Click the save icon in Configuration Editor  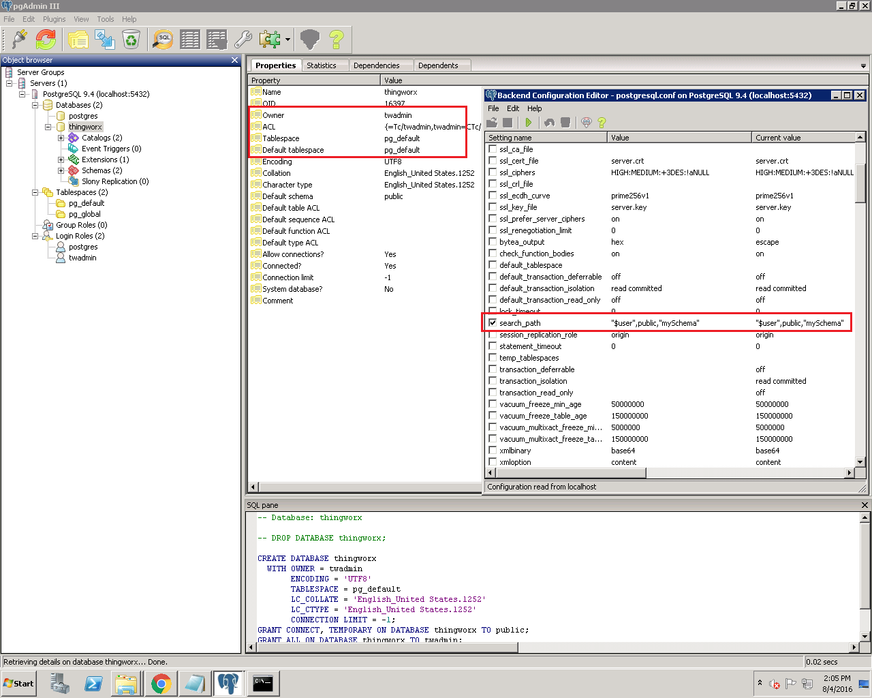[508, 123]
